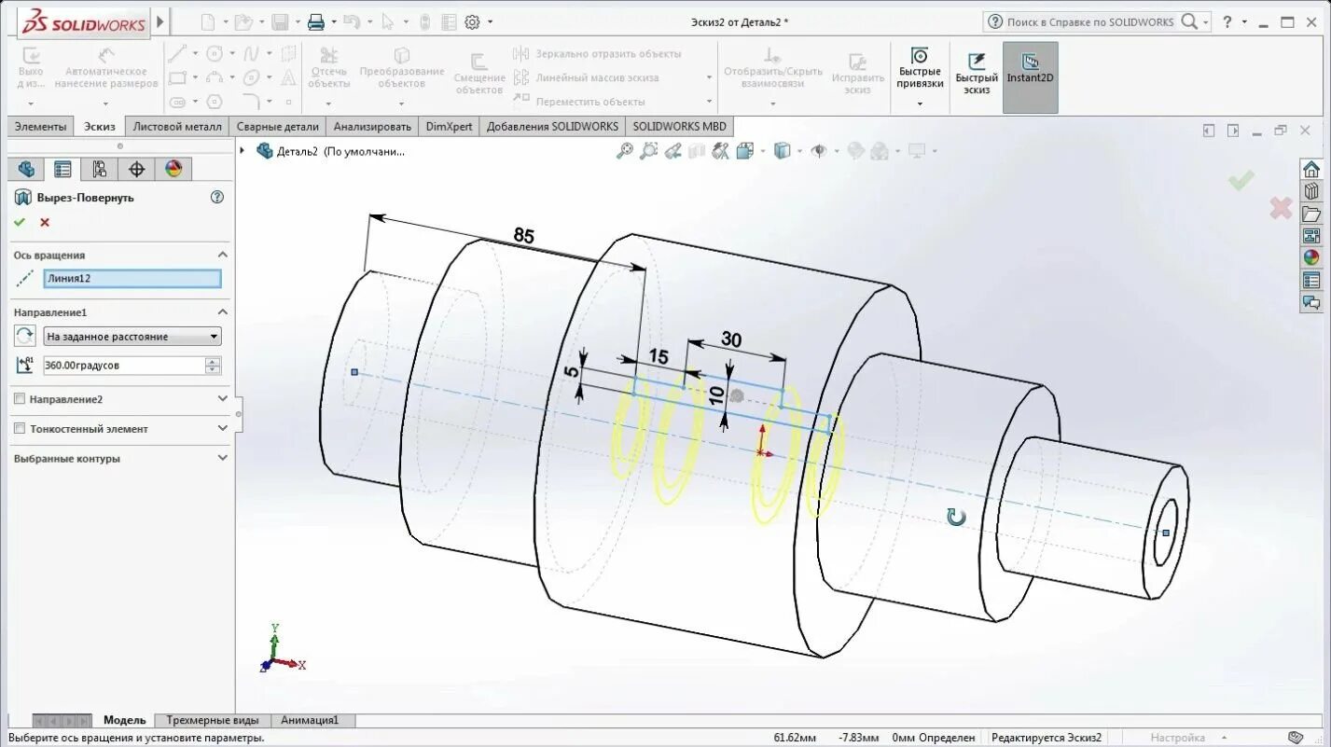Open File Explorer folder icon in task pane
The width and height of the screenshot is (1331, 747).
pos(1311,214)
